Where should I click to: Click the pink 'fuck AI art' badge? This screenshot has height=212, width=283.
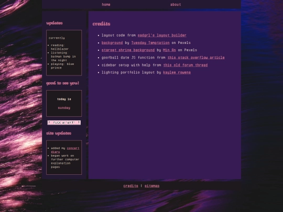64,122
